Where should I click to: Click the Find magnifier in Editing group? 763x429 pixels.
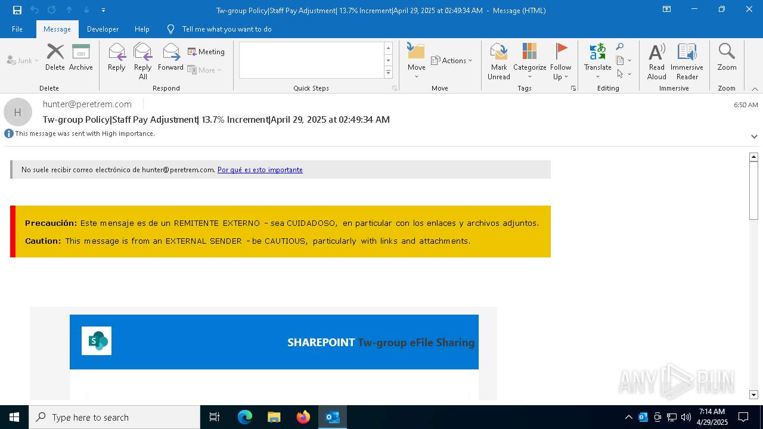620,47
